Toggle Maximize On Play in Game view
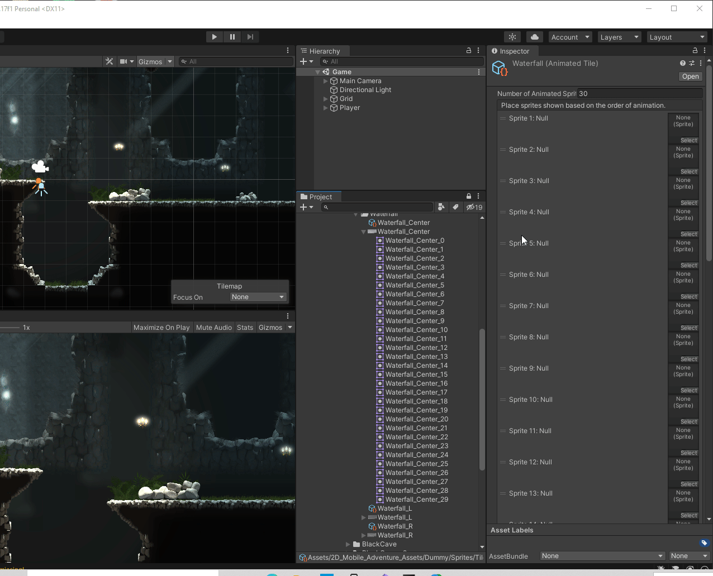Screen dimensions: 713x576 click(x=161, y=328)
